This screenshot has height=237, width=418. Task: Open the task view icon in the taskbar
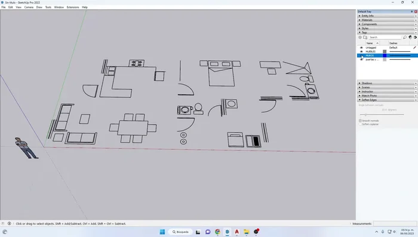198,232
